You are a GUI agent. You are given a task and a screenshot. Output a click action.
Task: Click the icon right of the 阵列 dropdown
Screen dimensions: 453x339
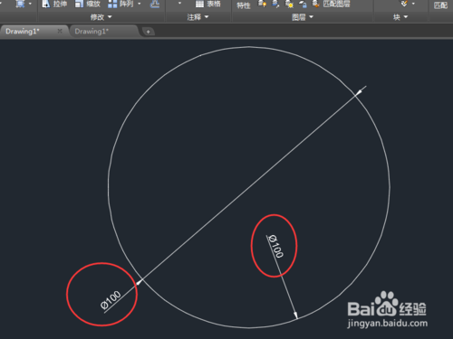pyautogui.click(x=155, y=4)
